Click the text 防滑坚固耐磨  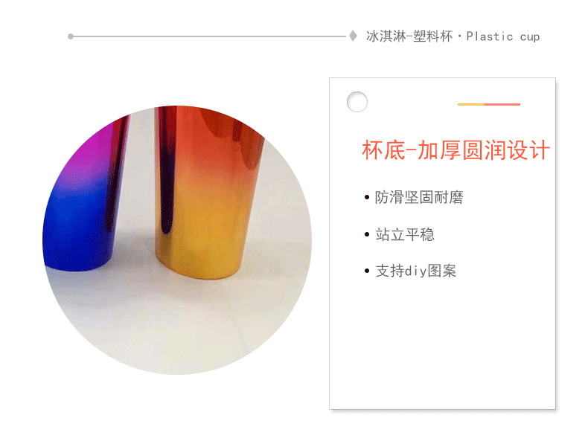[419, 198]
